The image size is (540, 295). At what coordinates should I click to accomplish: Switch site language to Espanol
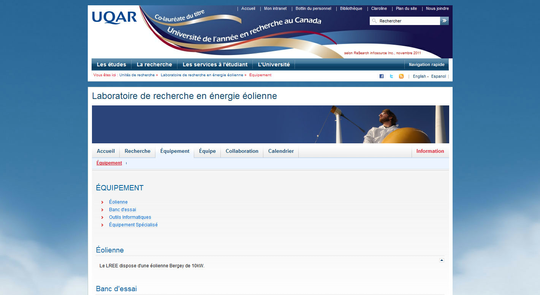coord(439,76)
